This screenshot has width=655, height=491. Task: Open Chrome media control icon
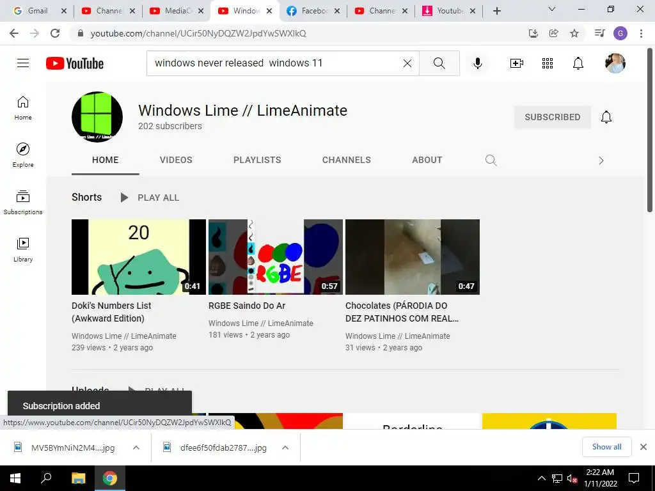pos(600,33)
